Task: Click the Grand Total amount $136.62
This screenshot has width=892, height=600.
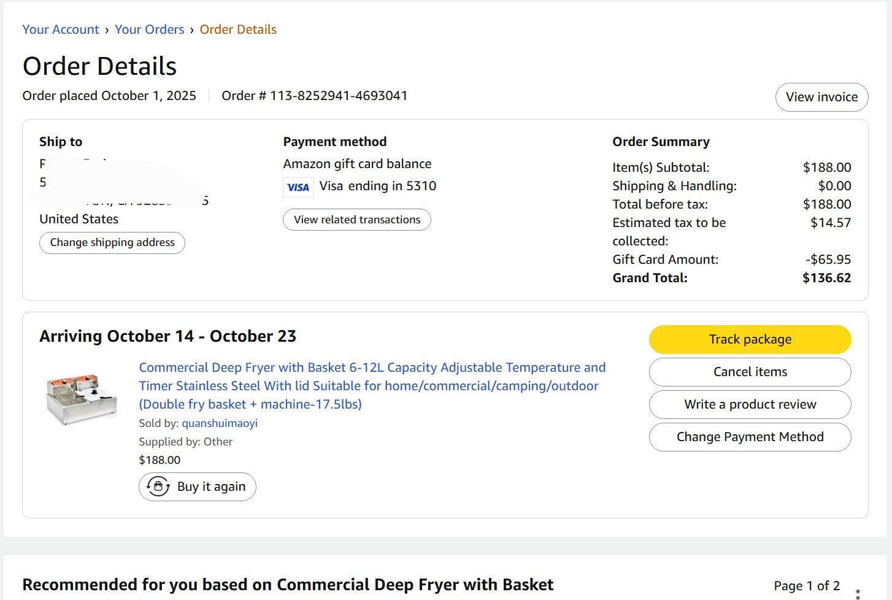Action: coord(826,278)
